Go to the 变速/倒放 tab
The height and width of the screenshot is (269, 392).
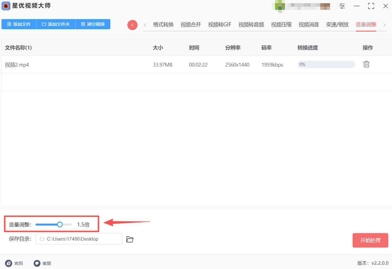337,25
